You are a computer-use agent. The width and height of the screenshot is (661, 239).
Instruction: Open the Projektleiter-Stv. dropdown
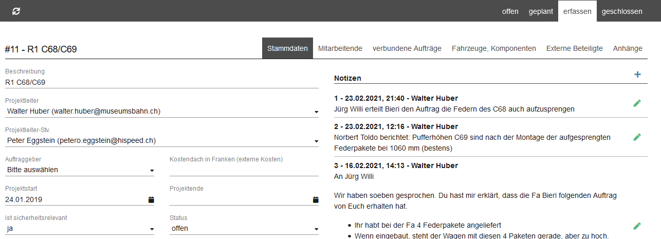click(x=162, y=140)
